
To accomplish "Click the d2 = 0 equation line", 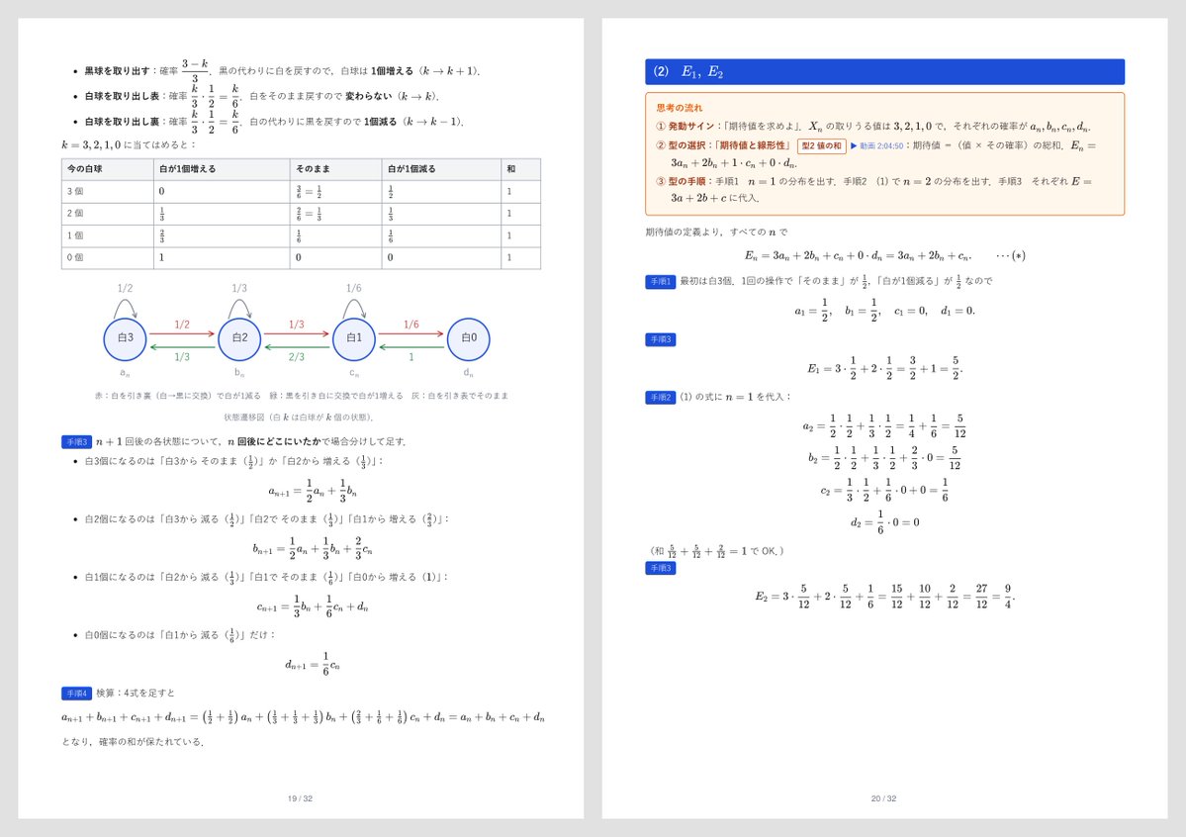I will [x=885, y=522].
